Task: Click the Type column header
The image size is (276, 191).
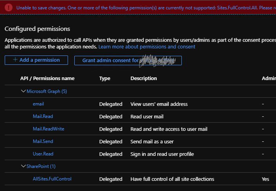Action: tap(105, 79)
